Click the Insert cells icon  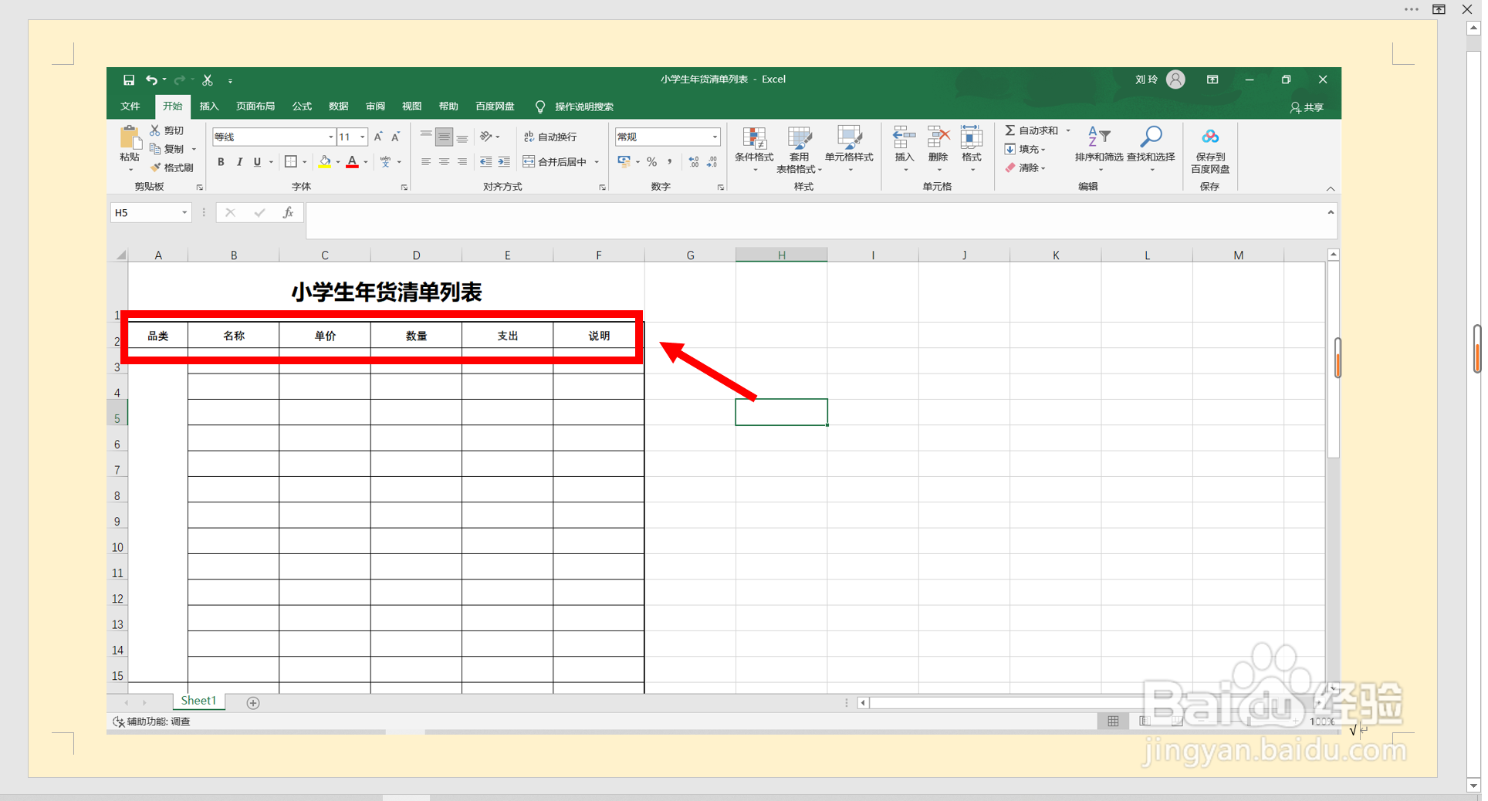click(904, 137)
